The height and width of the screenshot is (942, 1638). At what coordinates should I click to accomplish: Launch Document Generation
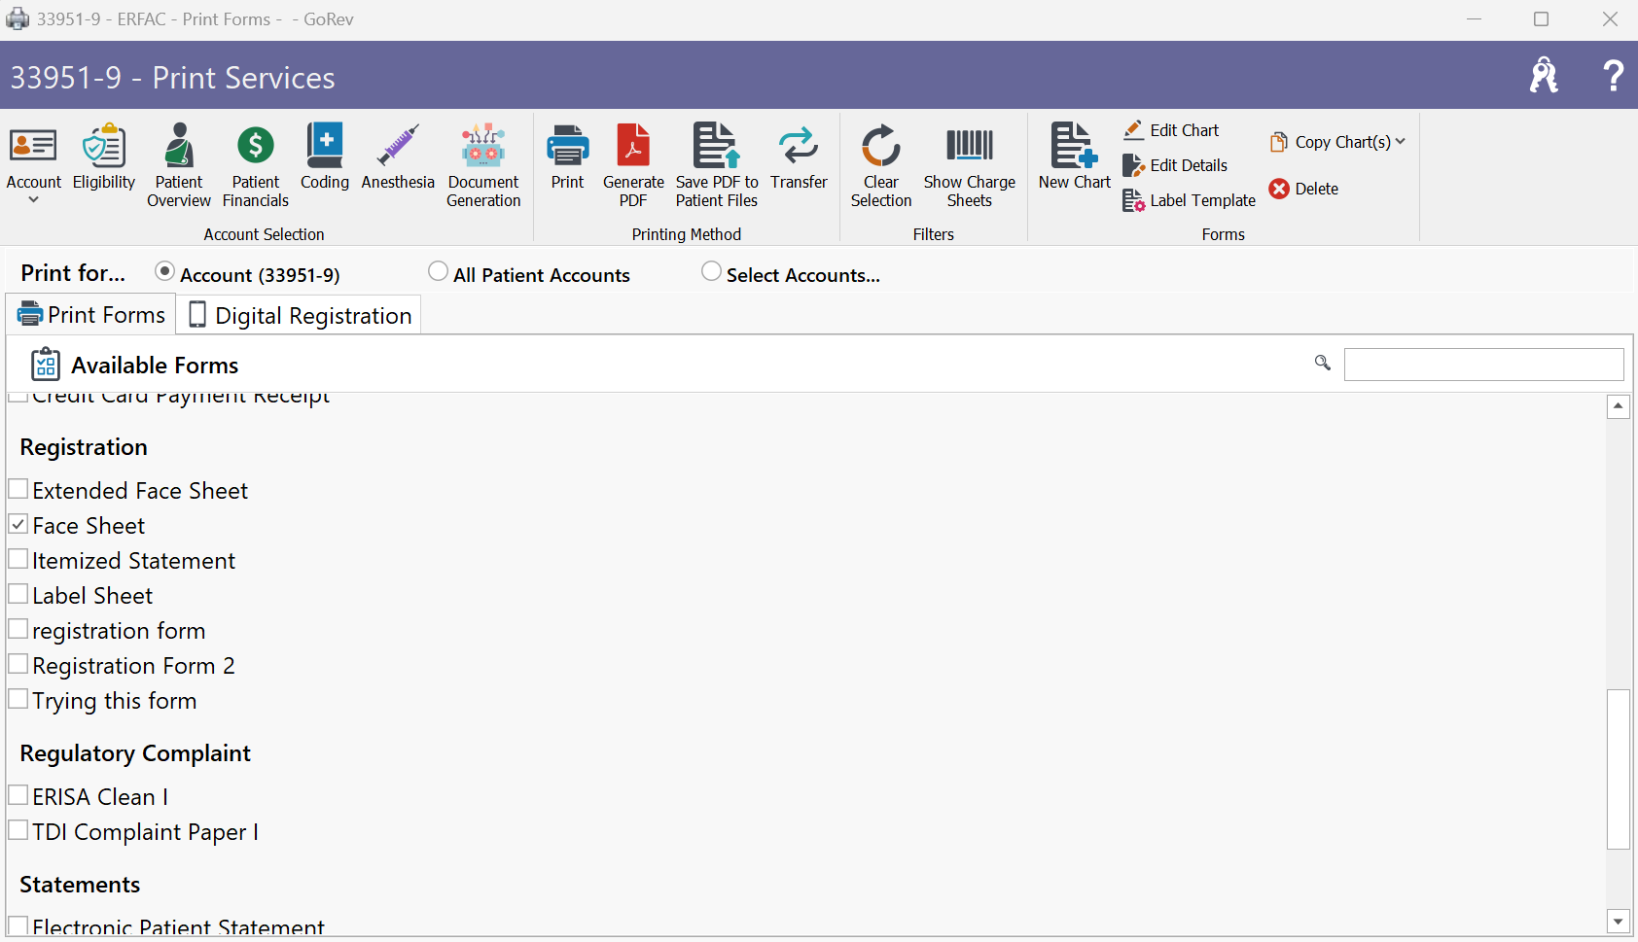(483, 165)
